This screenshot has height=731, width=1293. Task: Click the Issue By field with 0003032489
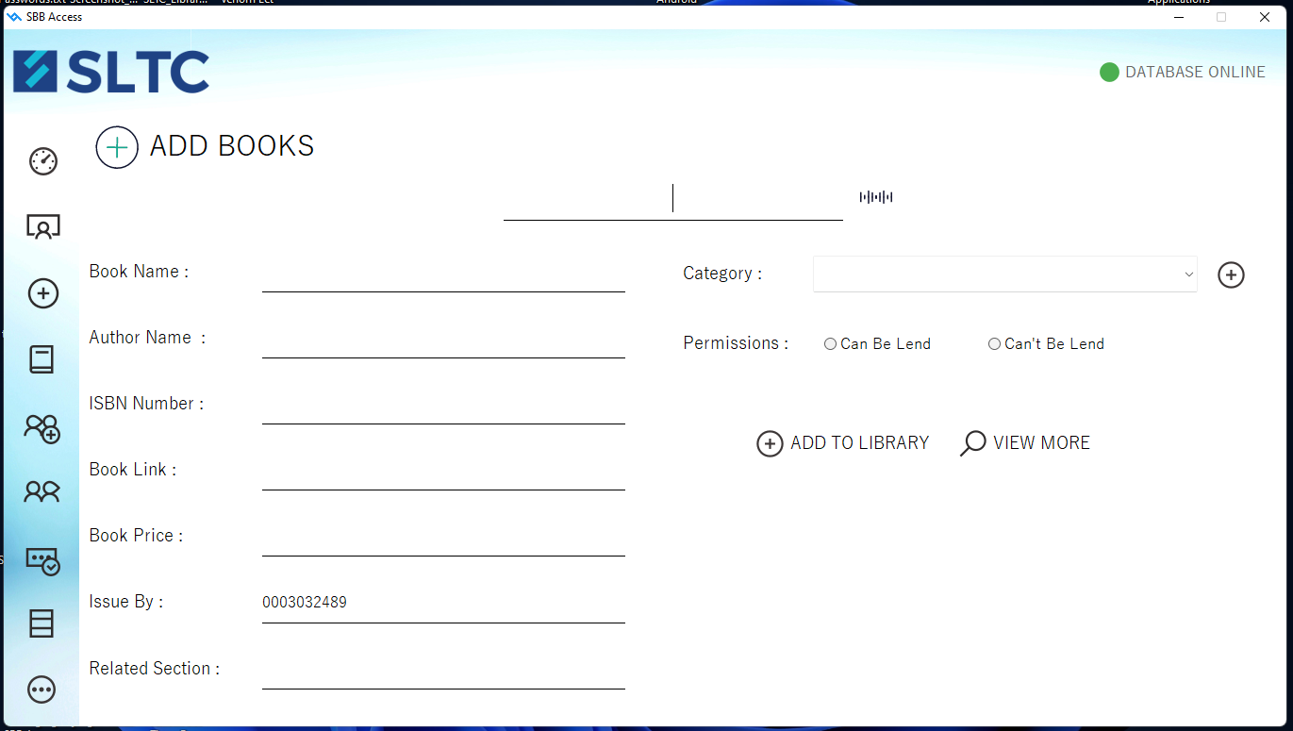point(443,605)
